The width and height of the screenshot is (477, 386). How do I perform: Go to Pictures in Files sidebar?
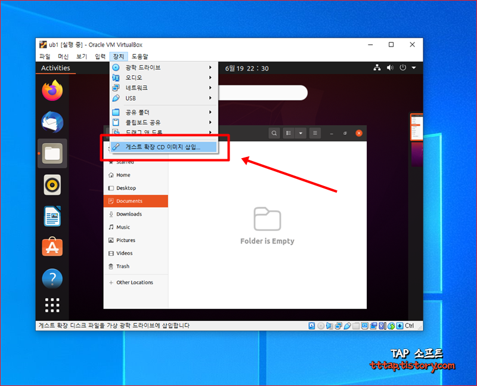coord(136,240)
